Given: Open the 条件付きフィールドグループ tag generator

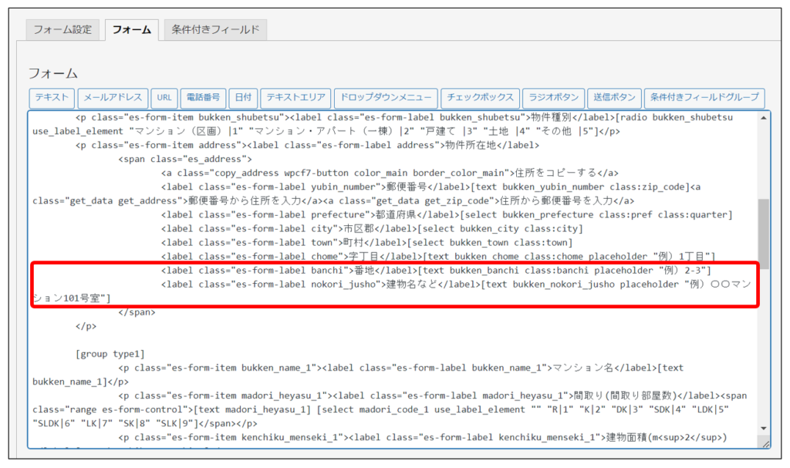Looking at the screenshot, I should (704, 98).
